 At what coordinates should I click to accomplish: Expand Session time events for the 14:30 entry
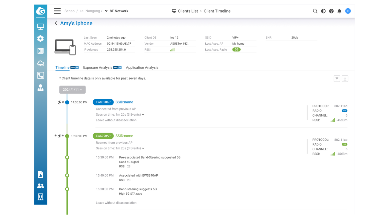143,114
